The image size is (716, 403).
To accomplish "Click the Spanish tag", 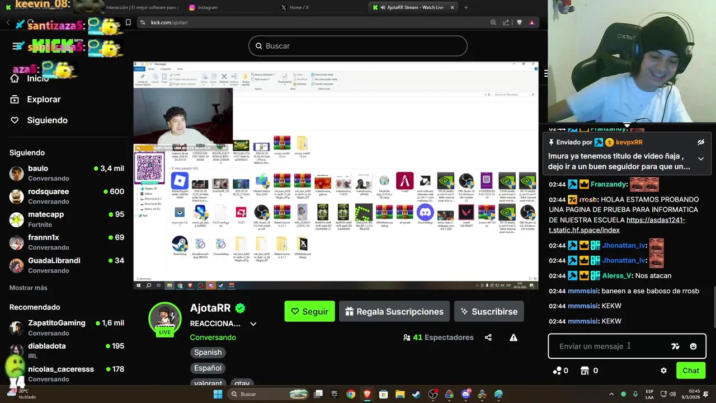I will [208, 352].
